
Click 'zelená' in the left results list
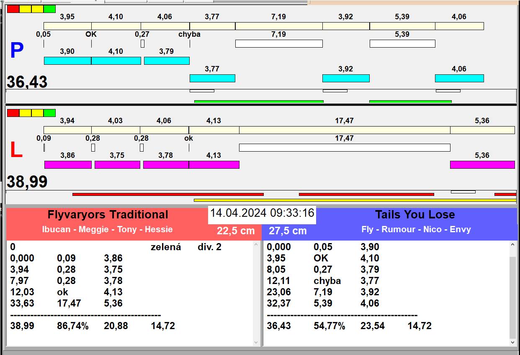click(166, 247)
